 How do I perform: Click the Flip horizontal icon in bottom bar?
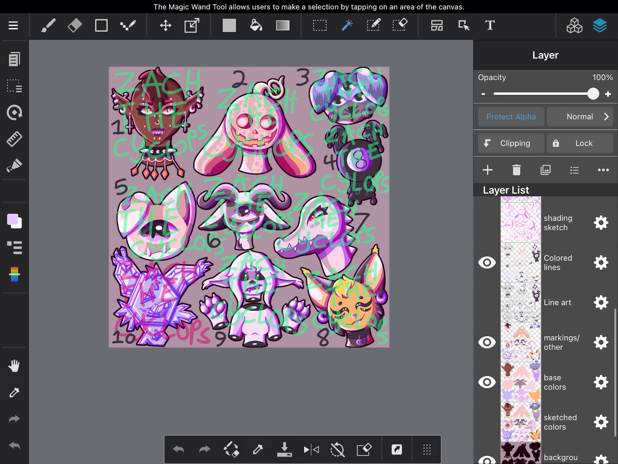(x=311, y=449)
